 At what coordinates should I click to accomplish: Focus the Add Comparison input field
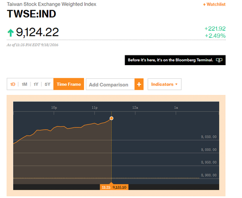click(x=110, y=84)
